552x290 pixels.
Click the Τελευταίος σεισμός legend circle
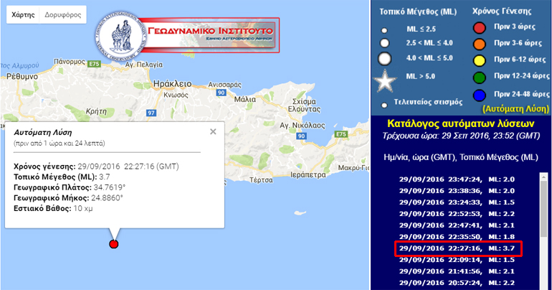coord(384,105)
